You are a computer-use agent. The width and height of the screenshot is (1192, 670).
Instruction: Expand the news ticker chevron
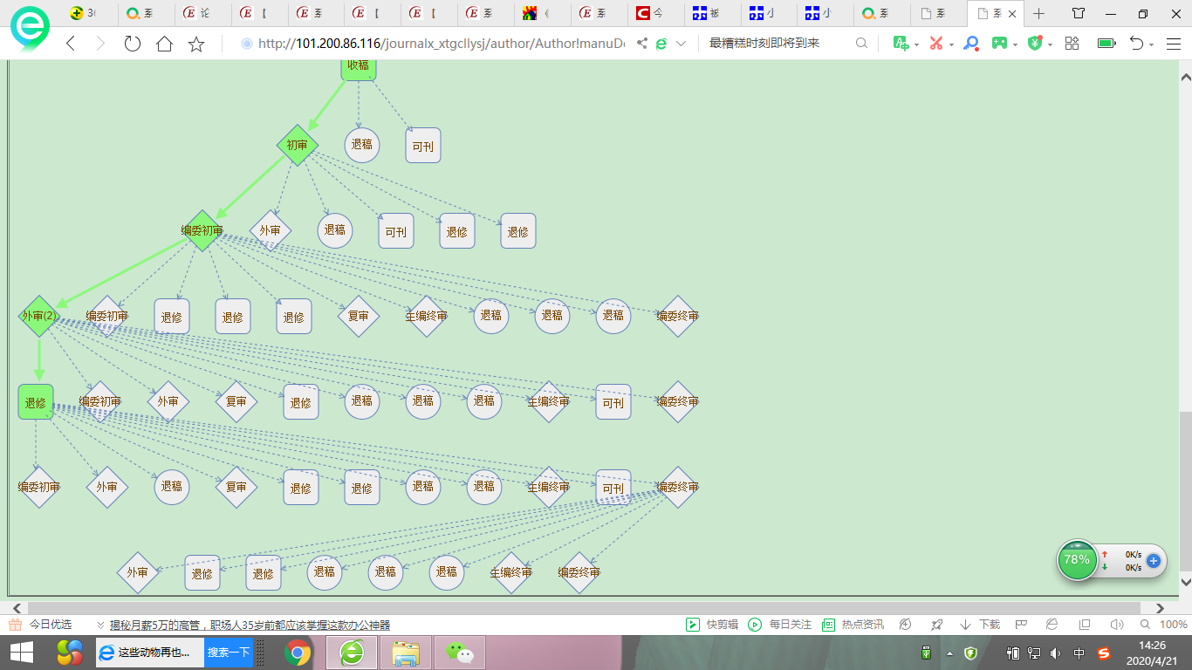[100, 626]
